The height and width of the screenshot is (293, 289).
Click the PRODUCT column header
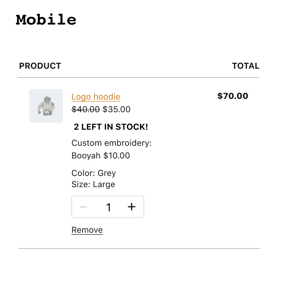(x=40, y=66)
